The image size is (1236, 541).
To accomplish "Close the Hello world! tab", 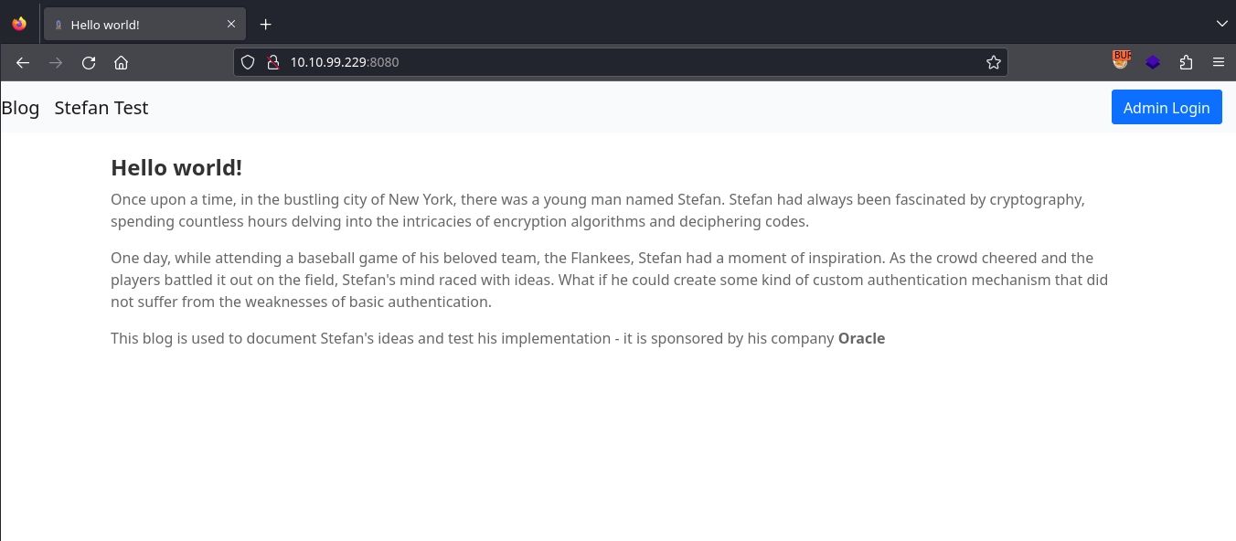I will coord(231,25).
